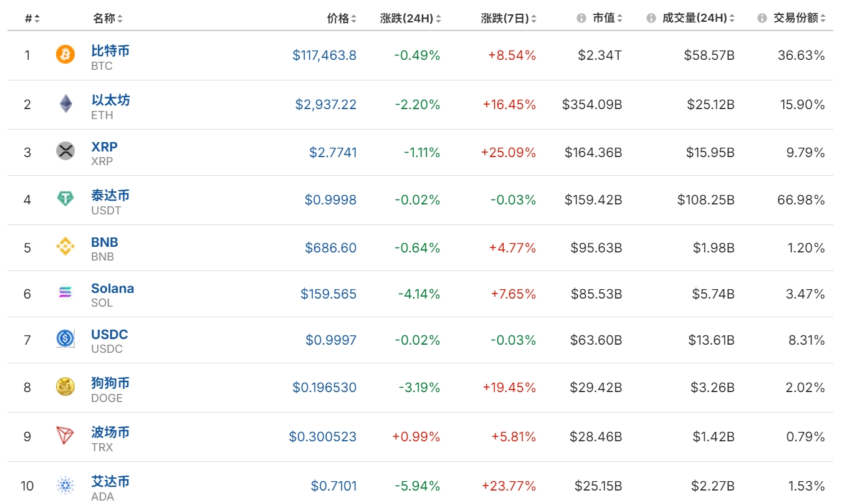Screen dimensions: 842x503
Task: Open the Solana price $159.565 link
Action: (x=328, y=293)
